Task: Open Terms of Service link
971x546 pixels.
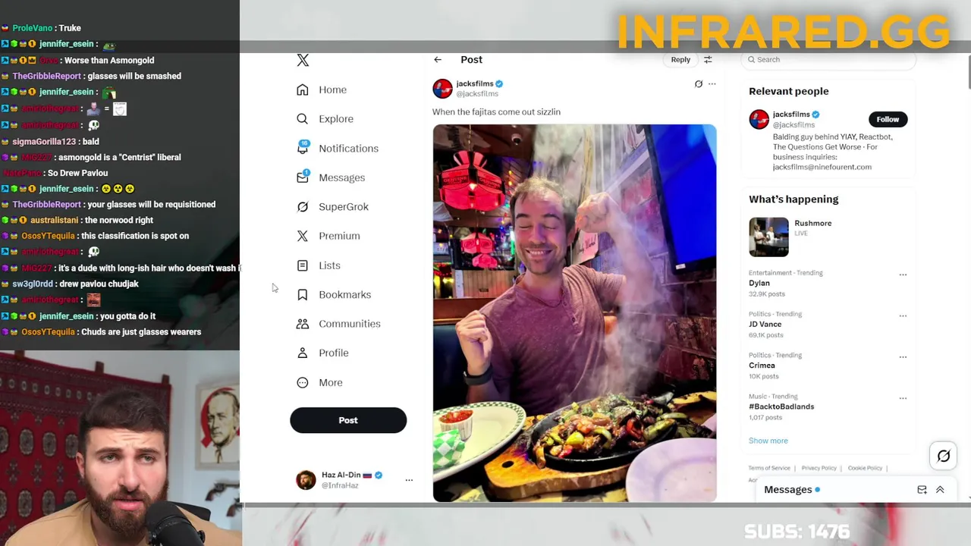Action: [769, 468]
